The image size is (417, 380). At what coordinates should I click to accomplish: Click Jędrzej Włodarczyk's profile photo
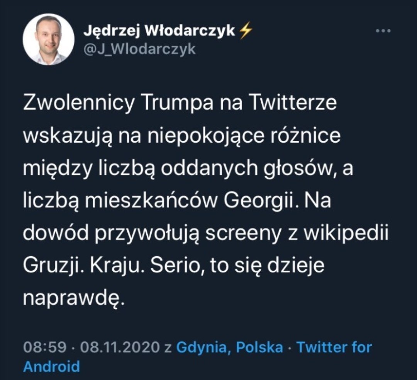[48, 39]
